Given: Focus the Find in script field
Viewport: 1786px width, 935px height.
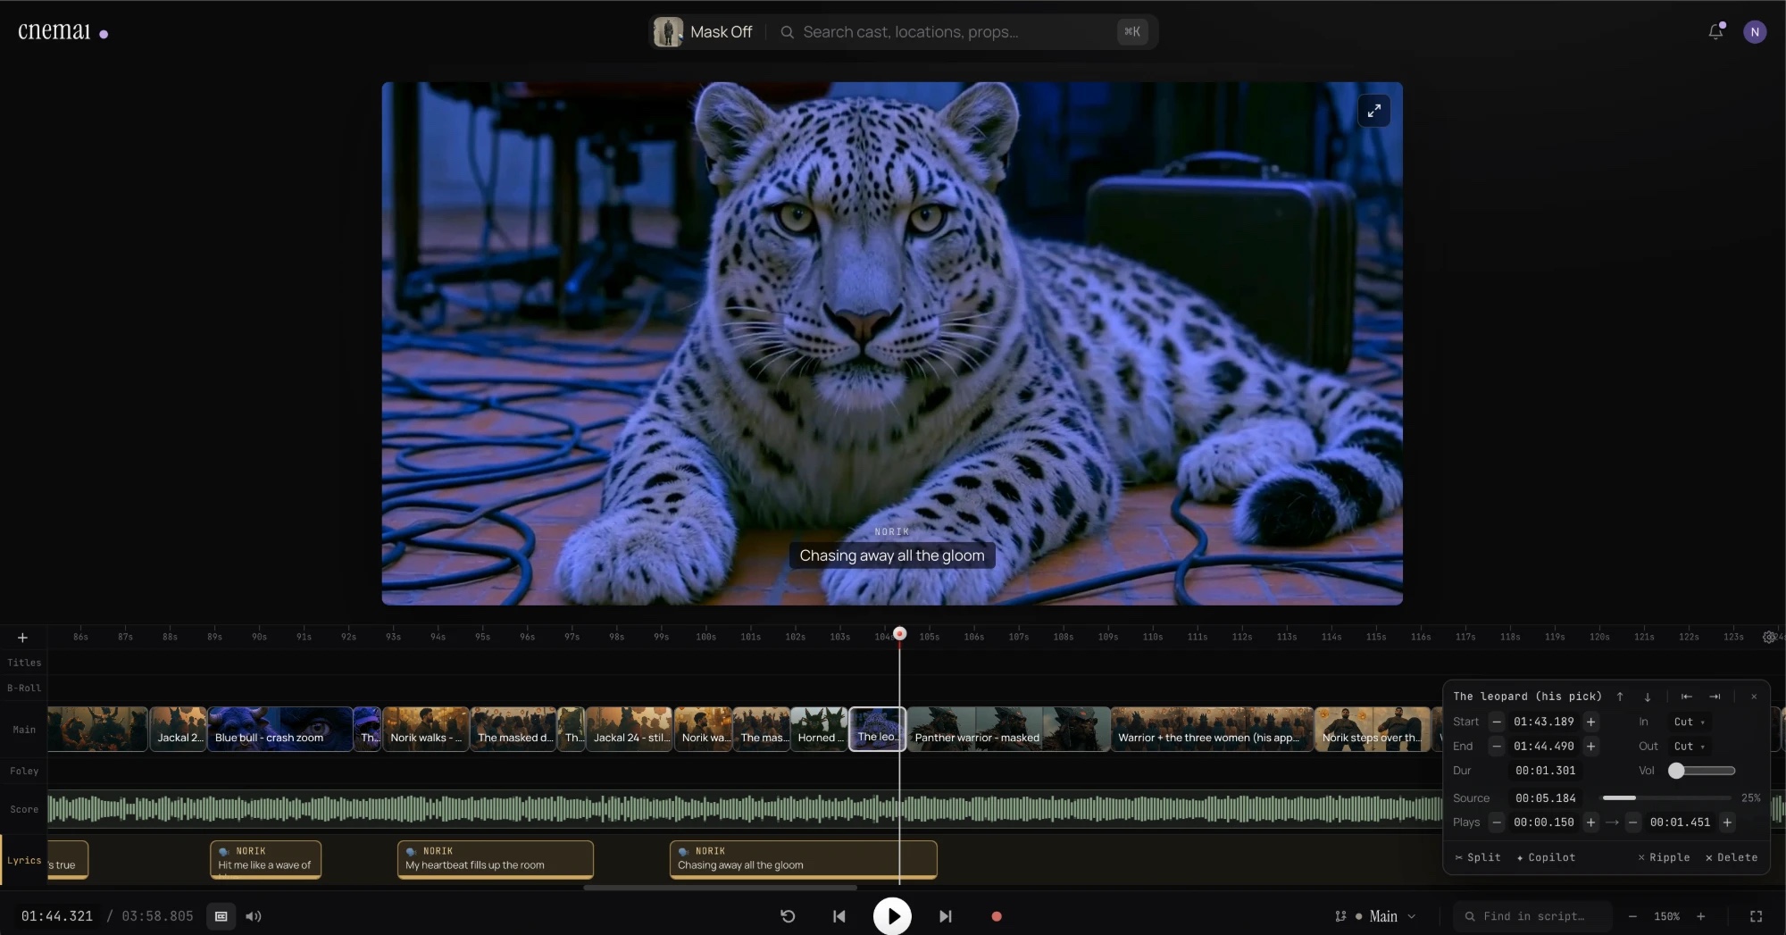Looking at the screenshot, I should tap(1533, 916).
